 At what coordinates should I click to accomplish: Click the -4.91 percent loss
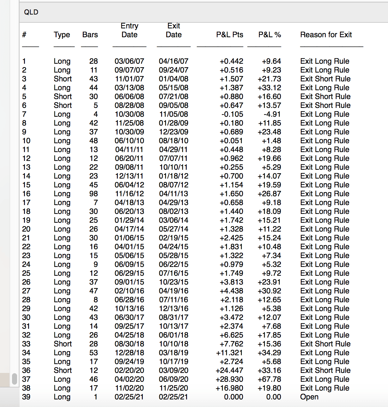[x=272, y=114]
